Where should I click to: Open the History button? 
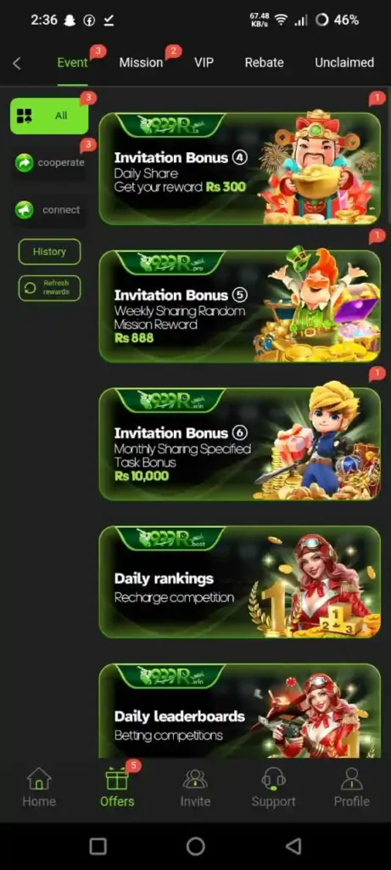pos(49,251)
